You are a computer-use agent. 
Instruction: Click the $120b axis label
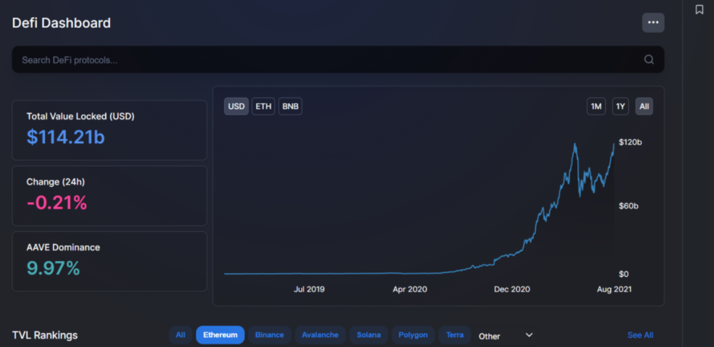(x=630, y=143)
